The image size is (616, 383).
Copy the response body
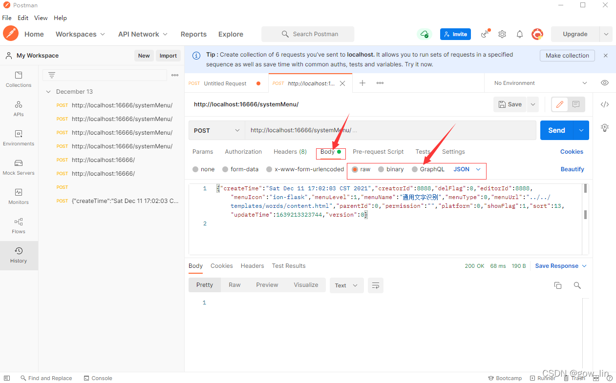(x=558, y=285)
